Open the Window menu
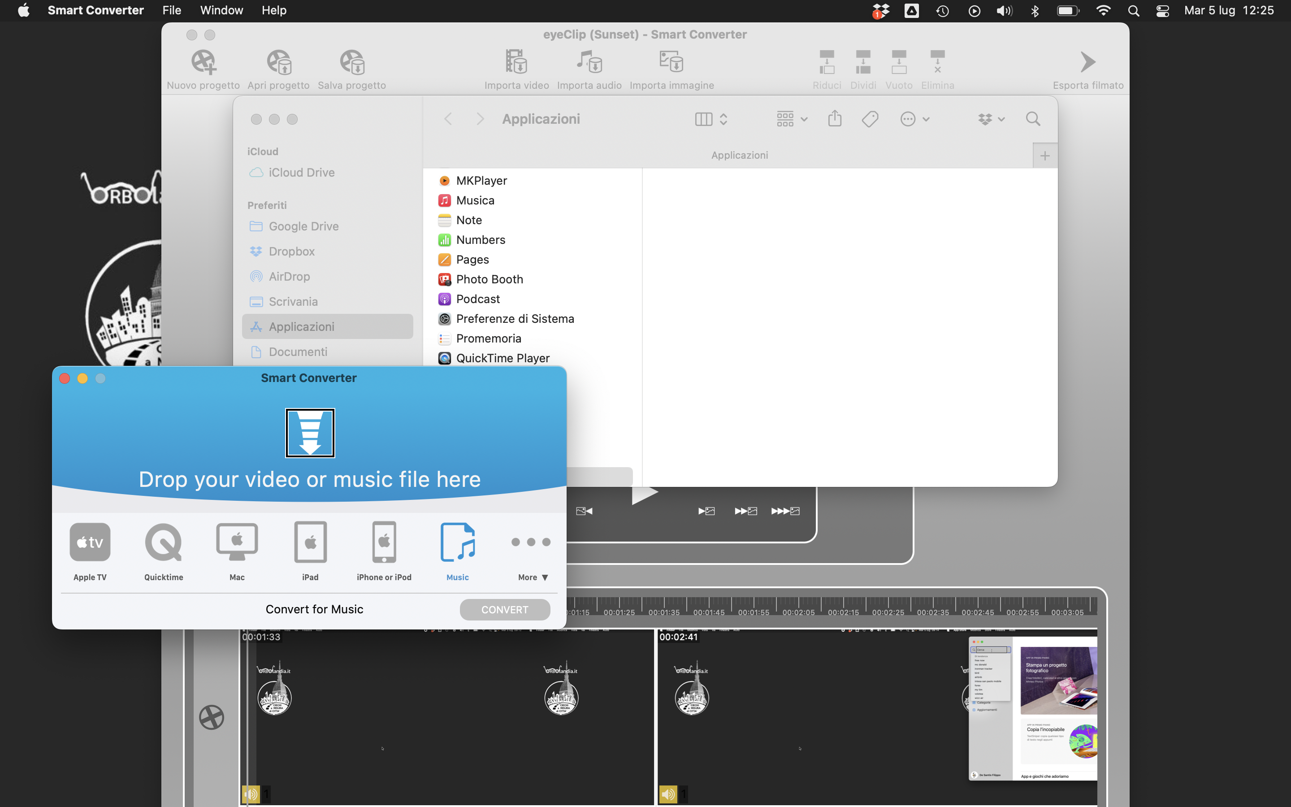 coord(221,10)
